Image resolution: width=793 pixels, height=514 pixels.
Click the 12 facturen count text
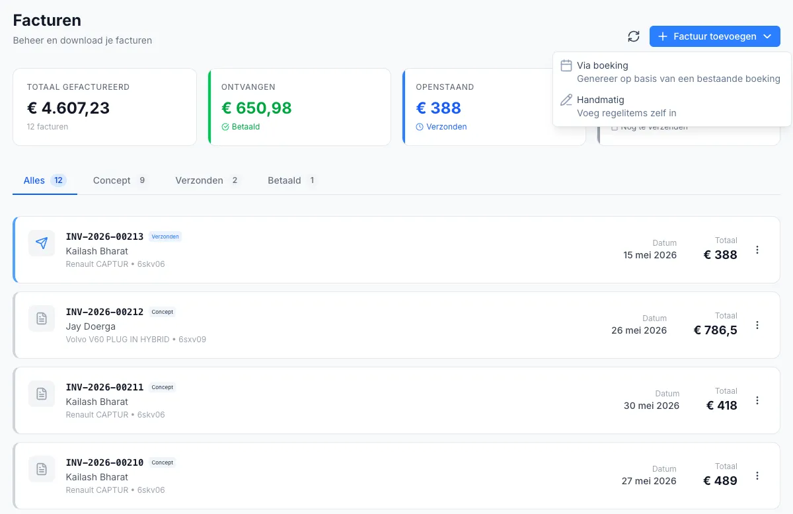[48, 127]
